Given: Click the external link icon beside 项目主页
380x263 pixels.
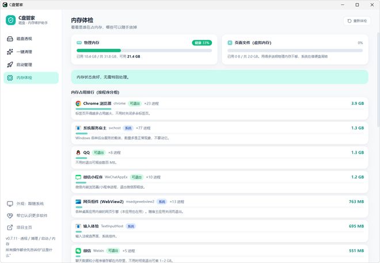Looking at the screenshot, I should 10,227.
